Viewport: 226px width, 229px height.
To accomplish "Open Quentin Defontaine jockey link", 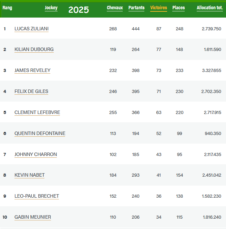I will (40, 134).
